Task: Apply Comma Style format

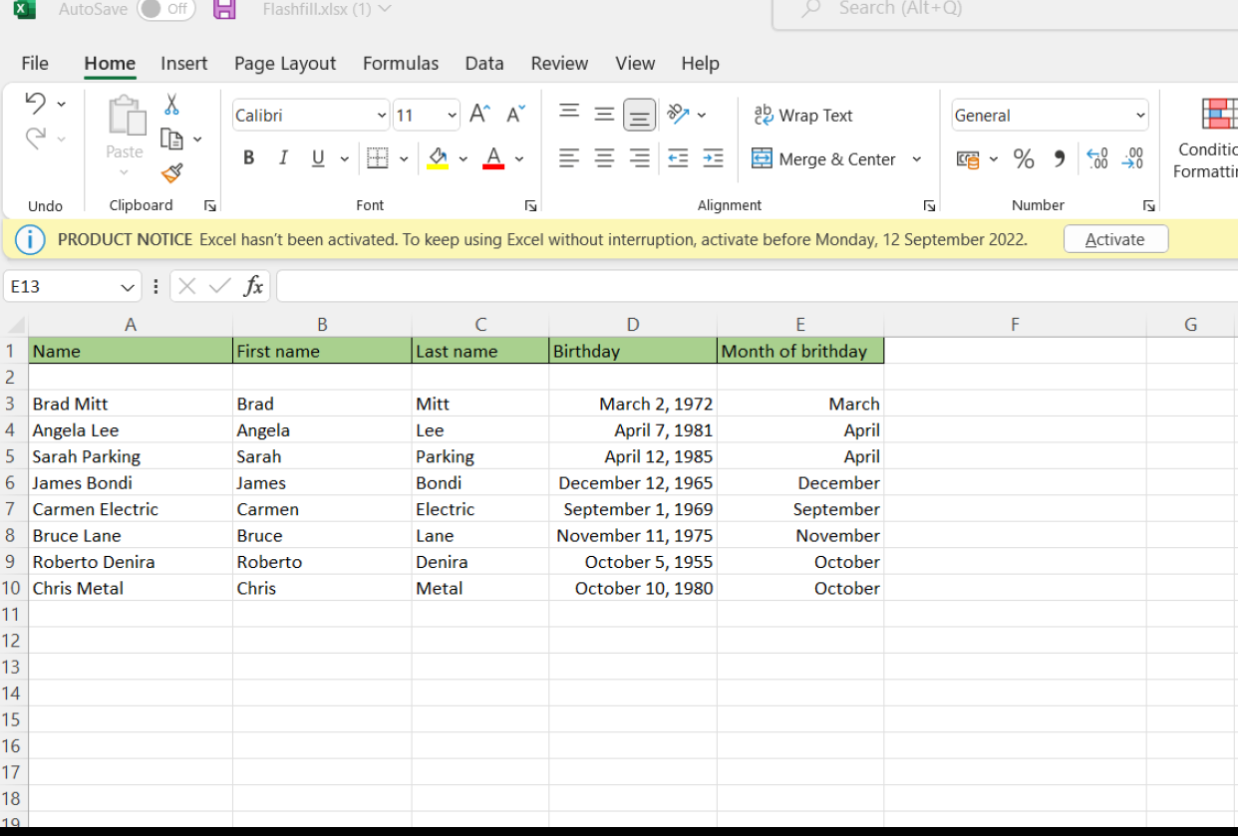Action: tap(1059, 158)
